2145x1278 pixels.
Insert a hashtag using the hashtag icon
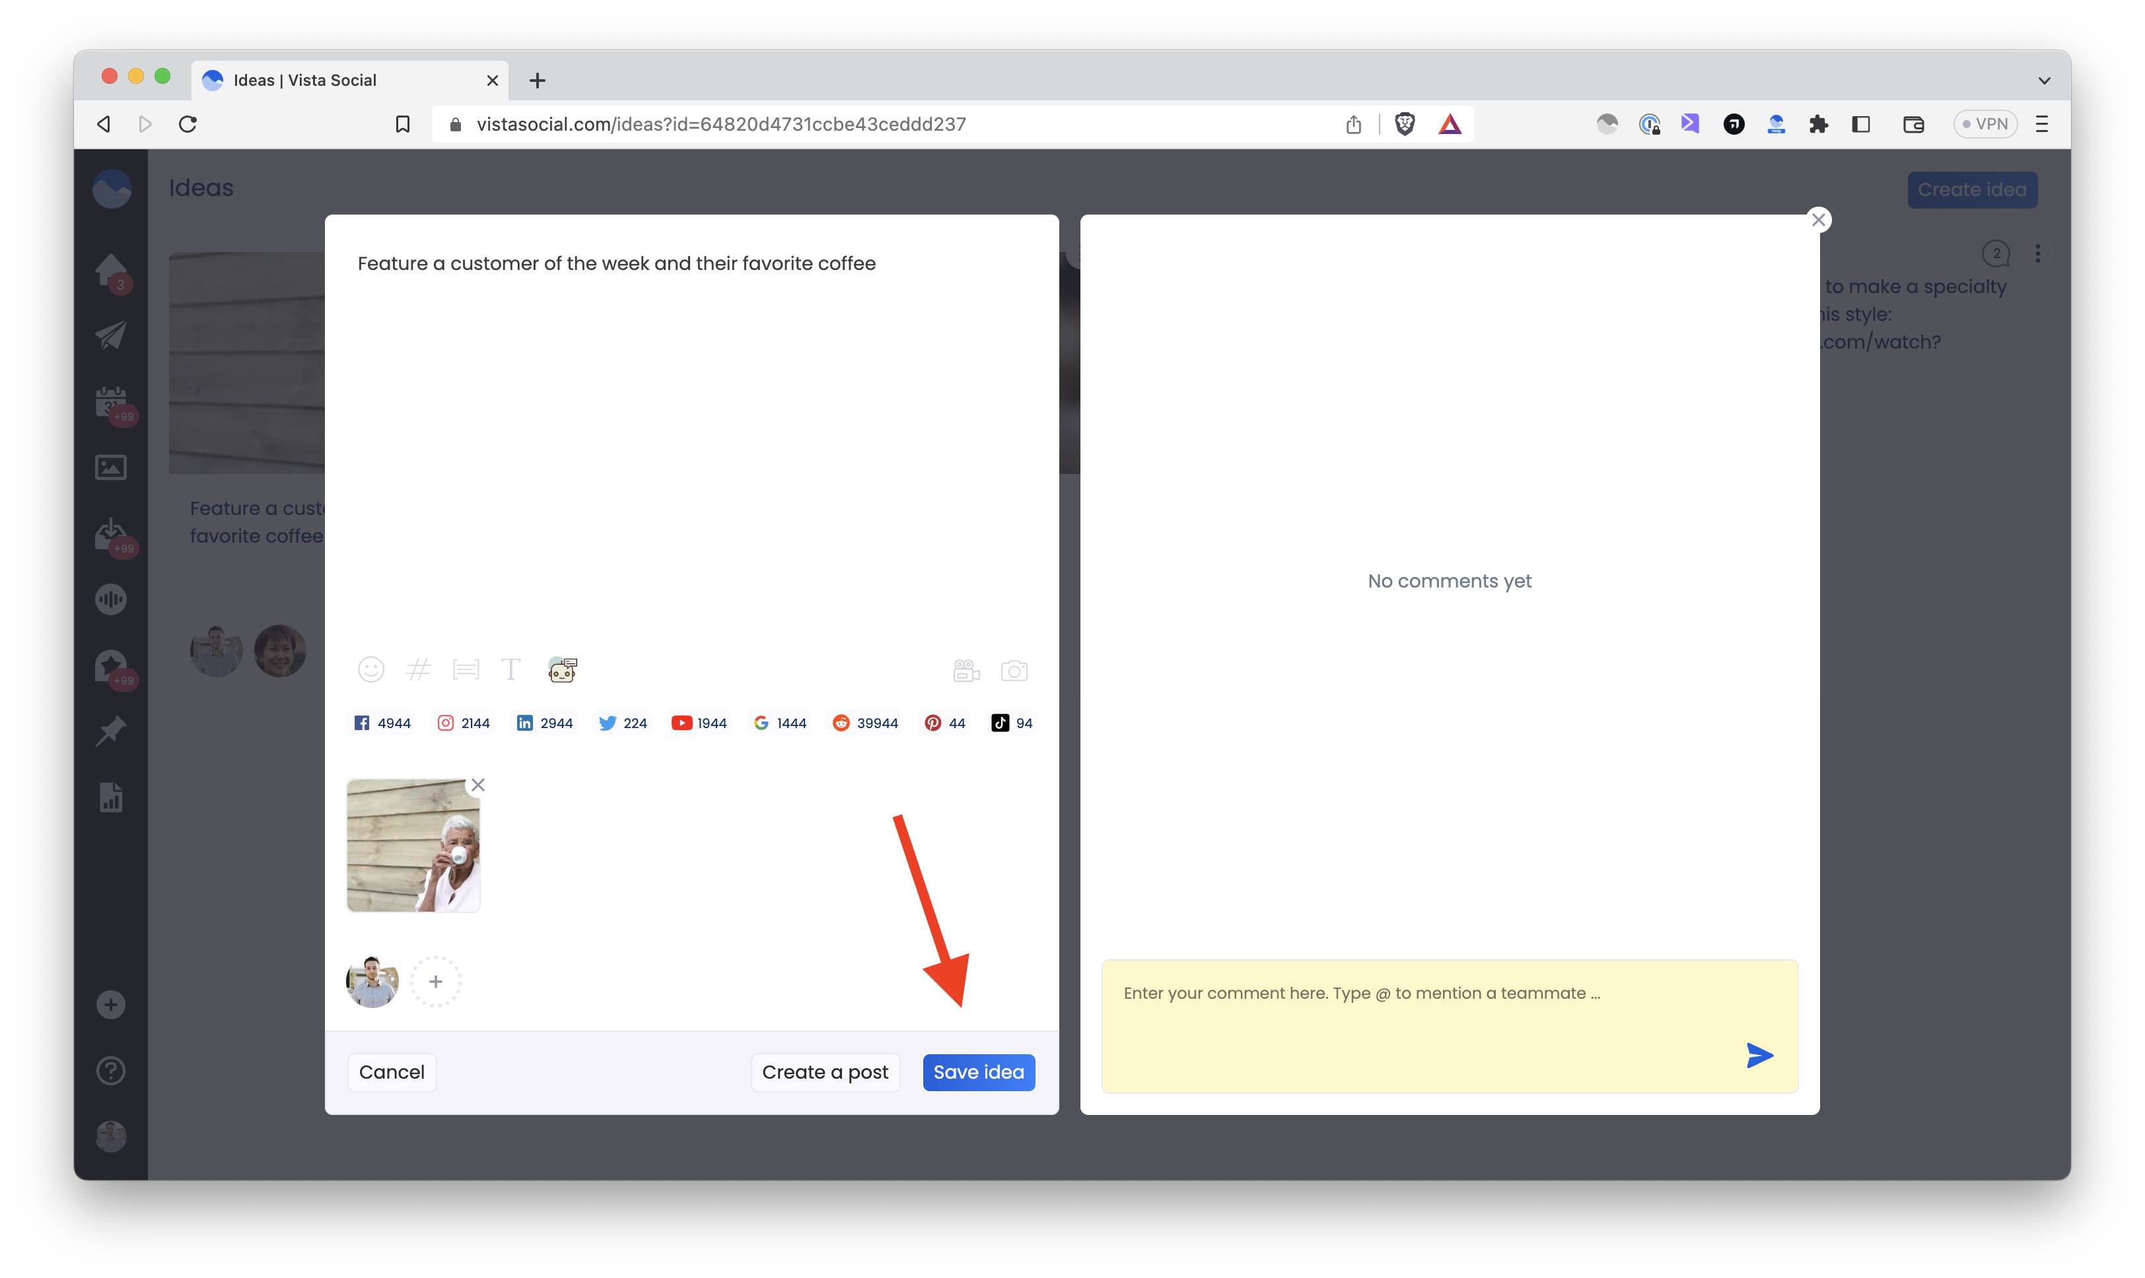419,669
